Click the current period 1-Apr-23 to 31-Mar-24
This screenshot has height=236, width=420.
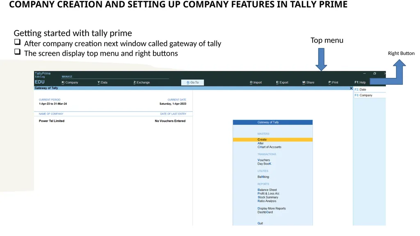pos(53,104)
